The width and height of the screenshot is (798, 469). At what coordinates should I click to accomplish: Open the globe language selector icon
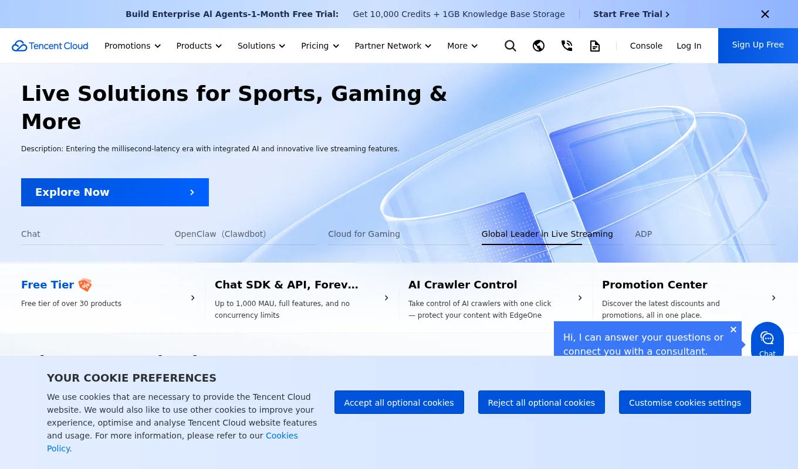[539, 46]
